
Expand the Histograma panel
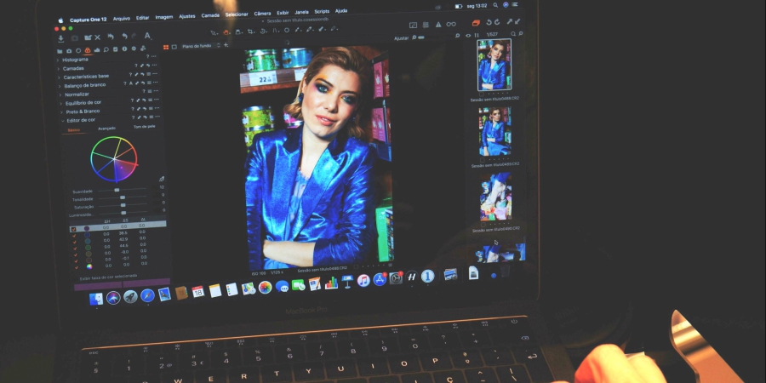tap(58, 60)
